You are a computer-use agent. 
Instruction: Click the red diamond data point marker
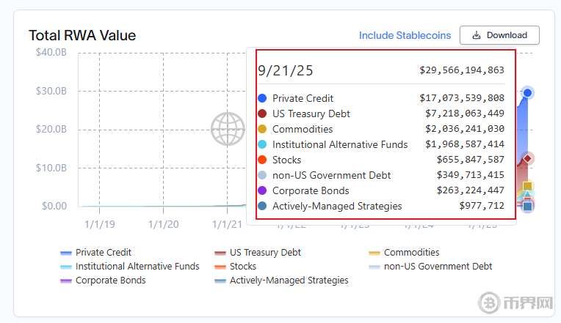[x=527, y=159]
